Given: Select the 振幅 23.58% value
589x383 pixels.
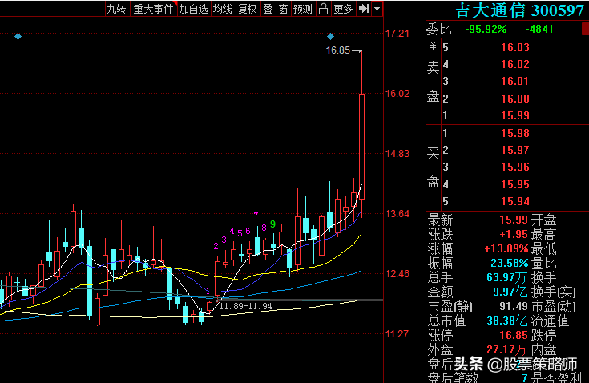Looking at the screenshot, I should coord(510,263).
